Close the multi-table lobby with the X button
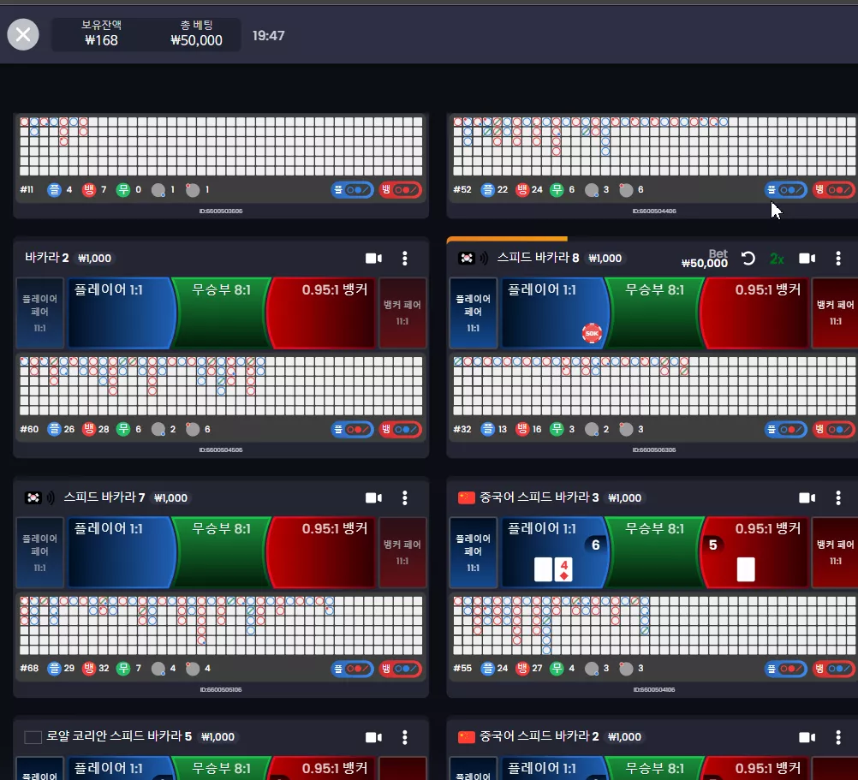The width and height of the screenshot is (858, 780). coord(23,34)
